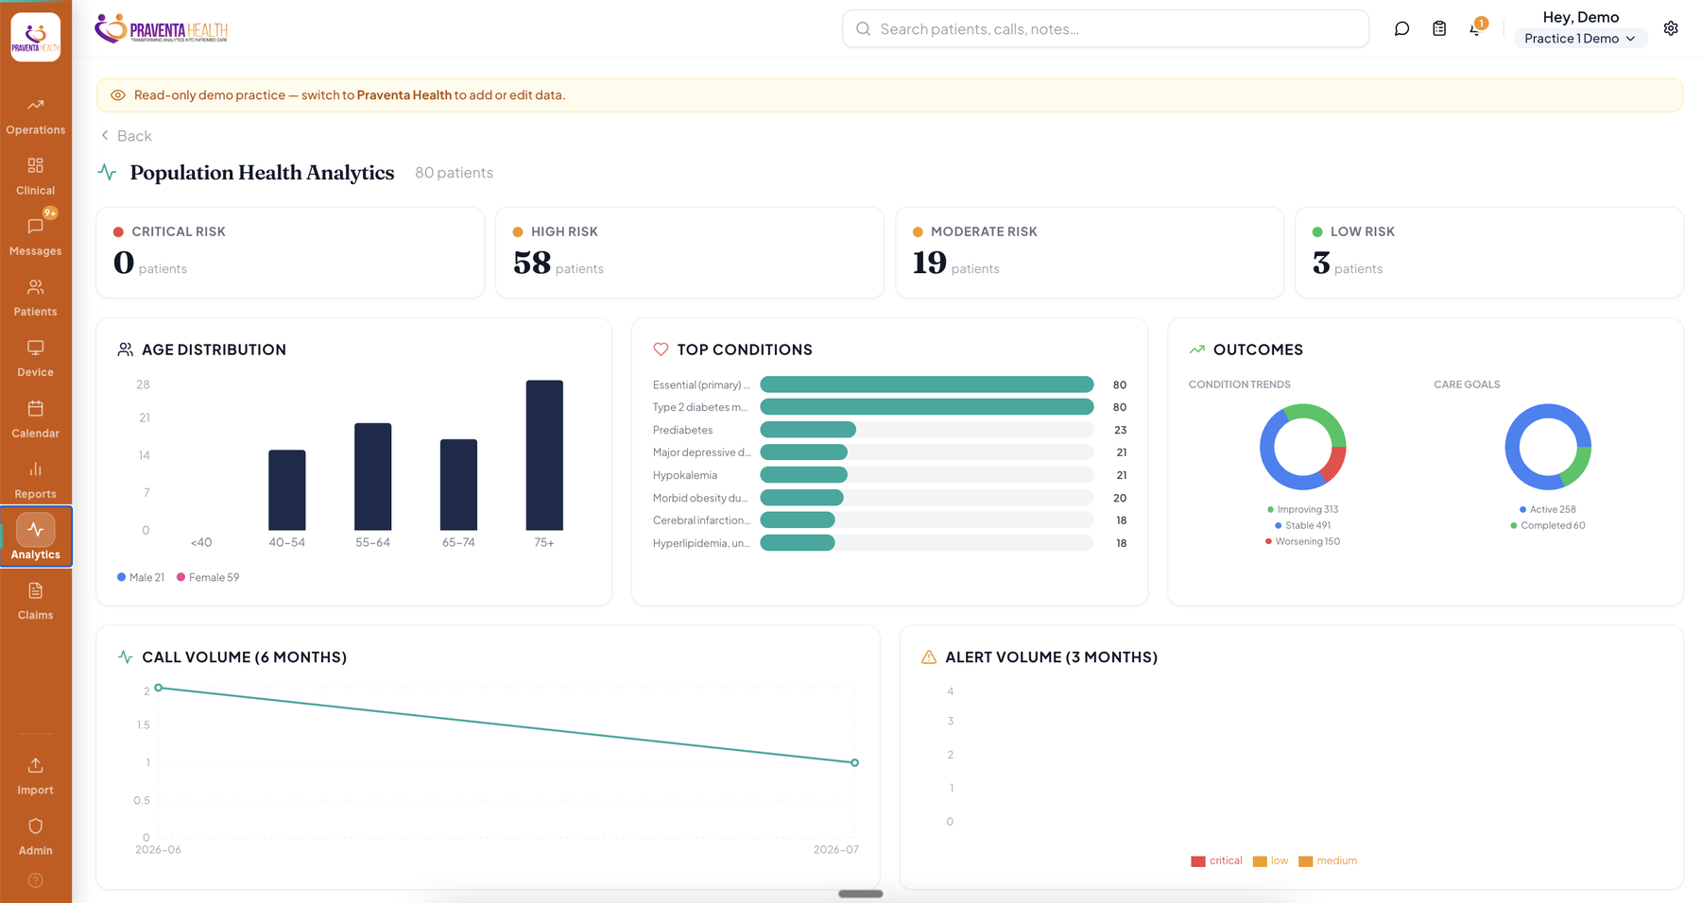Viewport: 1701px width, 903px height.
Task: Open the Calendar section
Action: click(x=35, y=420)
